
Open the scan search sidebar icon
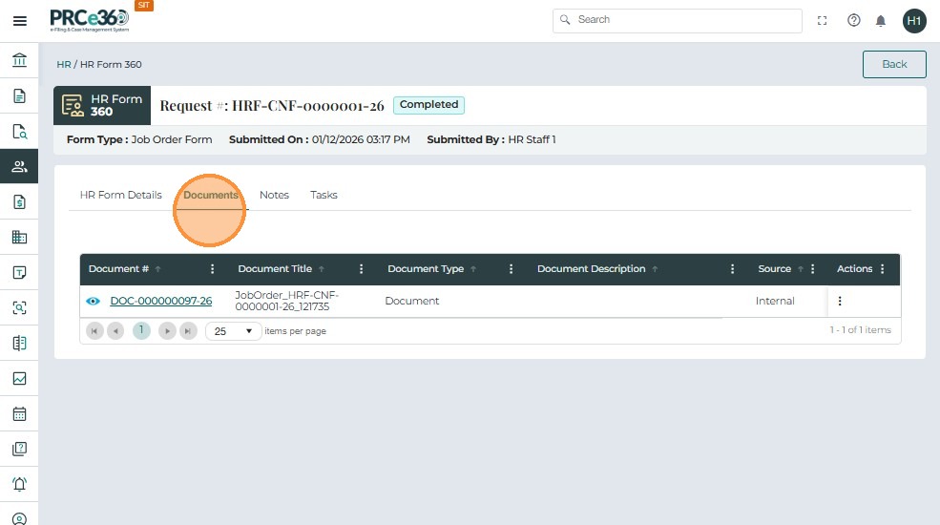tap(19, 307)
